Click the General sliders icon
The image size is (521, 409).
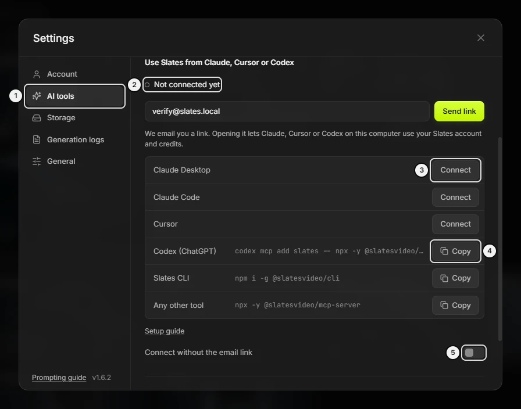(x=37, y=162)
